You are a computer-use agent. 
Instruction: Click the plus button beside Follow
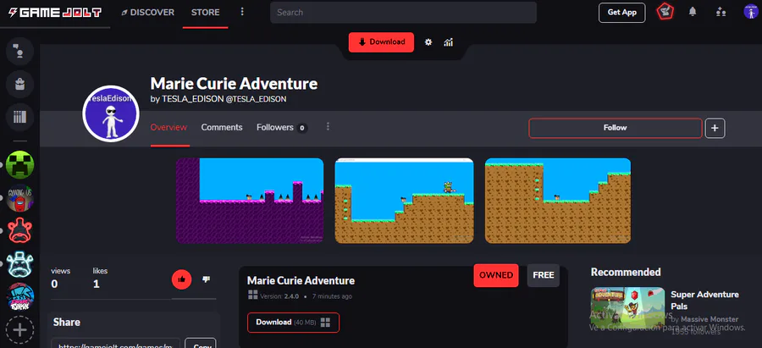[x=715, y=129]
